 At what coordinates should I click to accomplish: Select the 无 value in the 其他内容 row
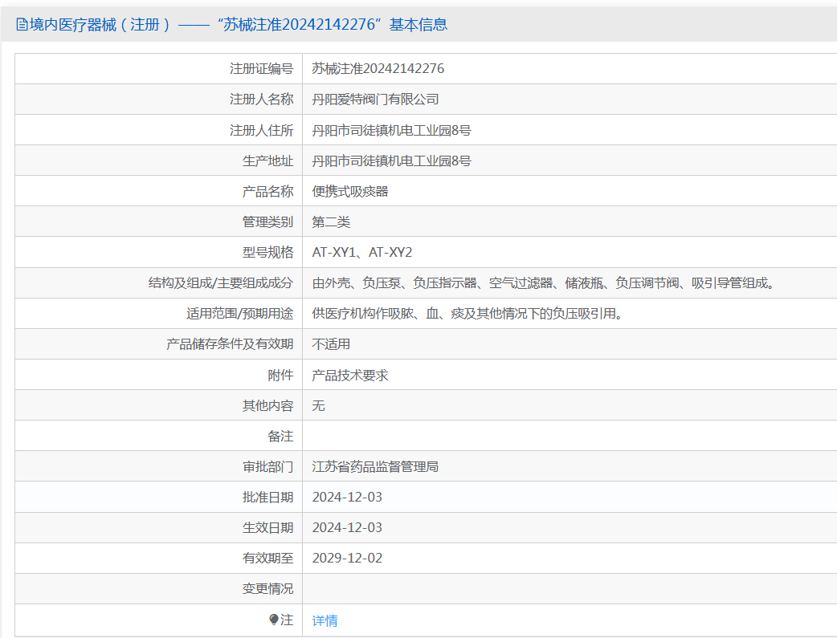pos(318,405)
